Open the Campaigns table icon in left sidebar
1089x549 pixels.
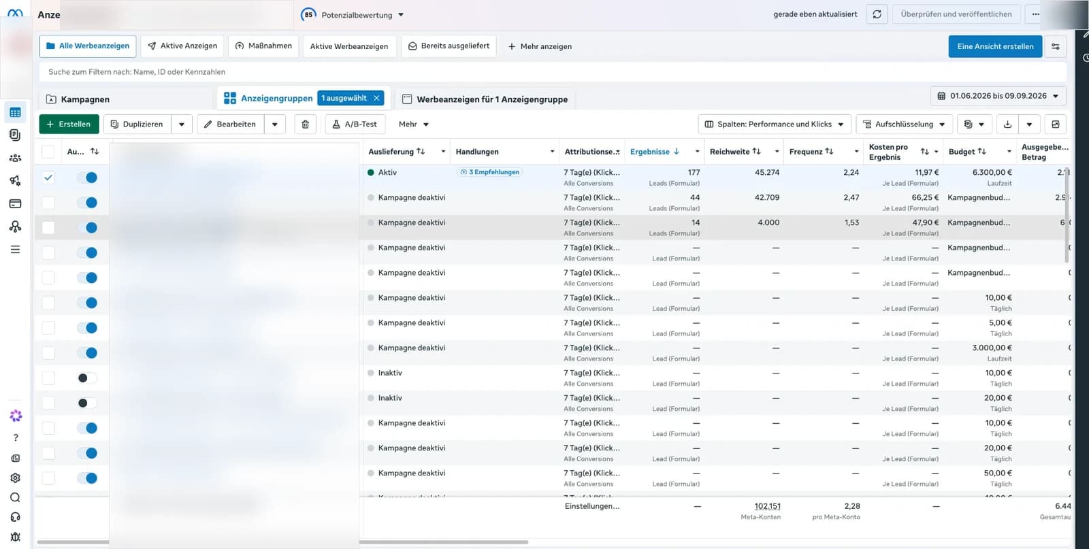pyautogui.click(x=15, y=112)
